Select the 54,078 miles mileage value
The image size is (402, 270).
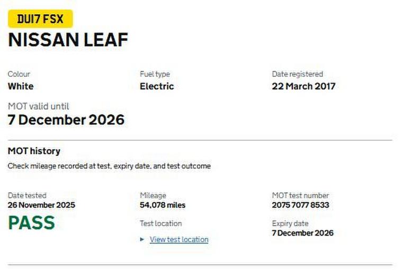pos(163,205)
